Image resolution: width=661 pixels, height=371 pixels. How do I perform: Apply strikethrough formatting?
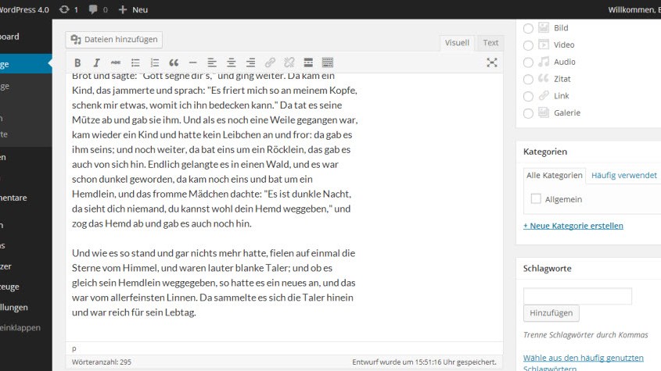pyautogui.click(x=116, y=62)
